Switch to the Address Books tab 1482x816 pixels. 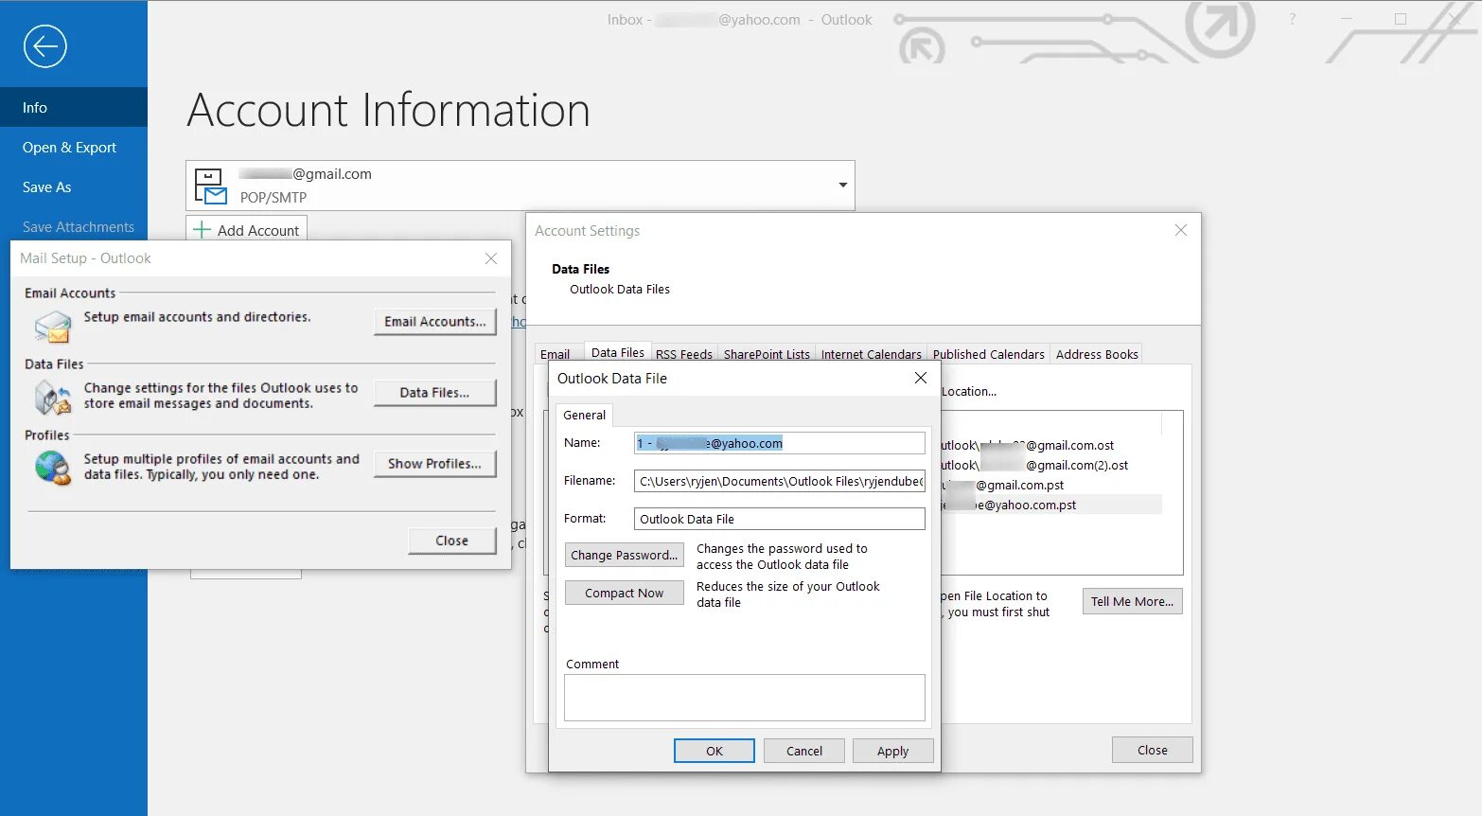(1097, 354)
